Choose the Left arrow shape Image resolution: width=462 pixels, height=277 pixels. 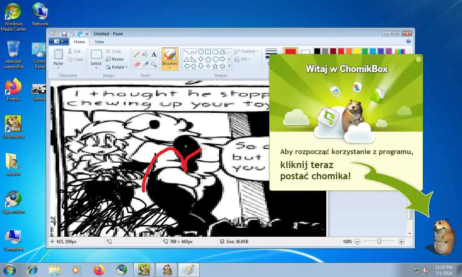187,66
